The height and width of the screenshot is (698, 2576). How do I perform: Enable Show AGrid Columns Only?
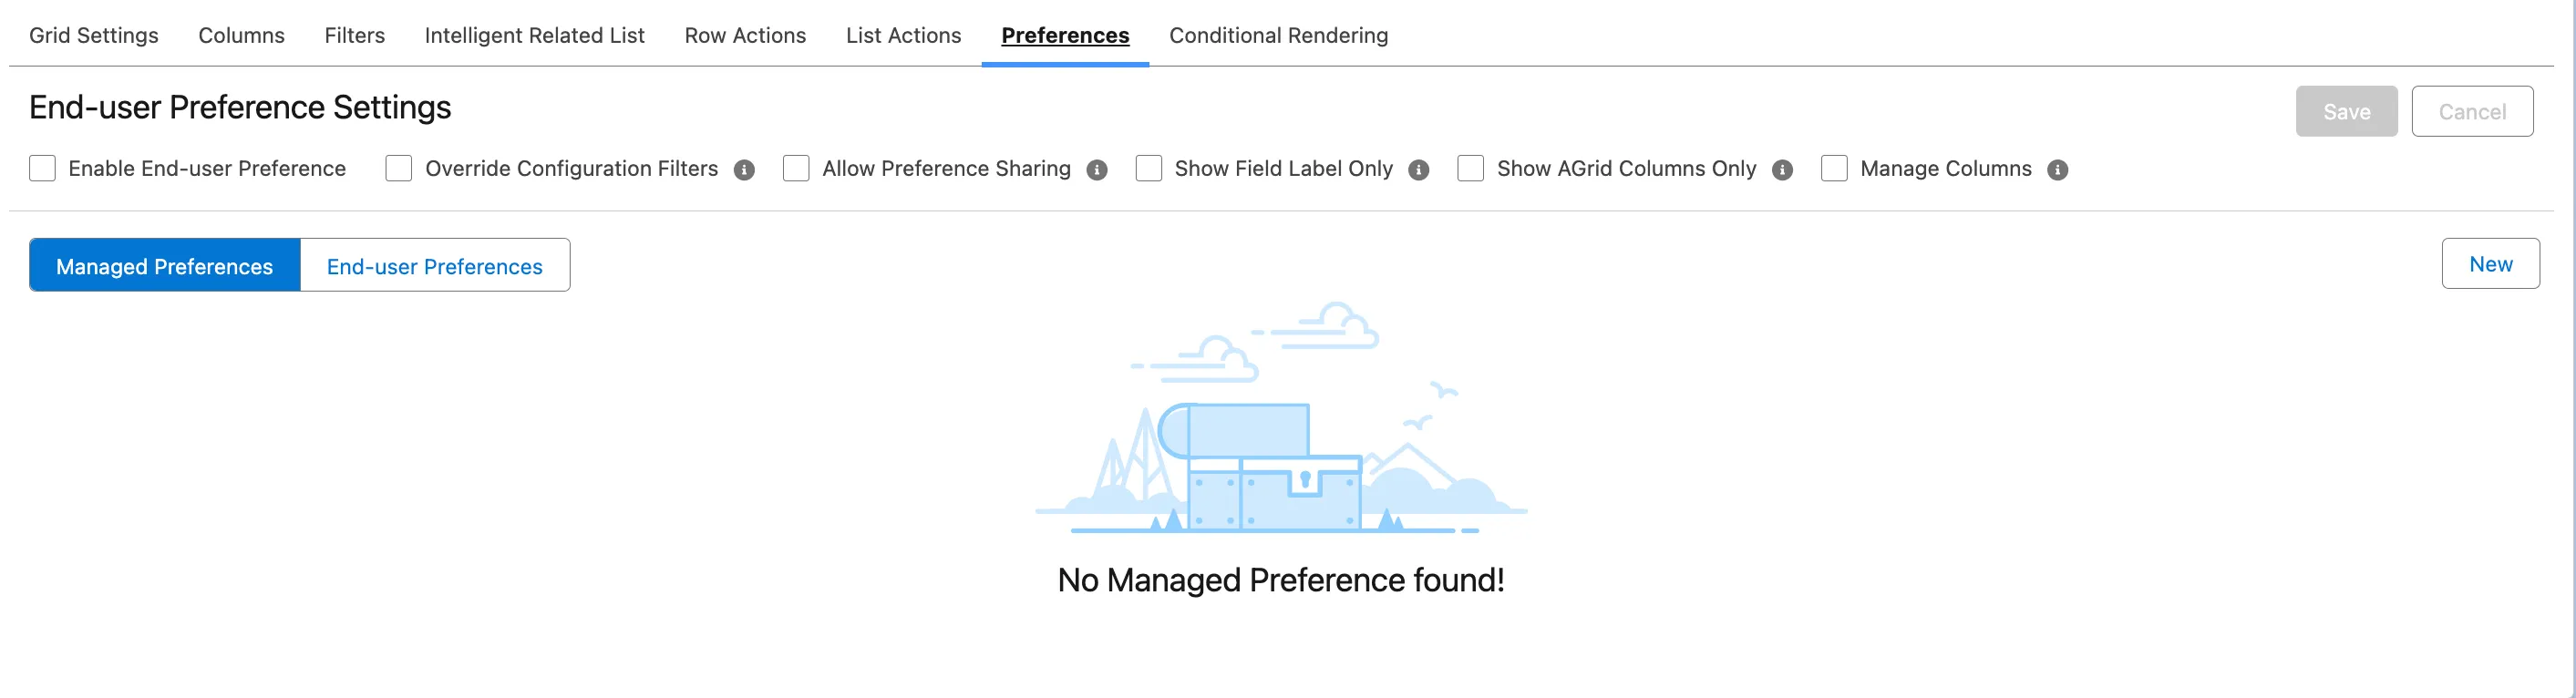point(1470,169)
